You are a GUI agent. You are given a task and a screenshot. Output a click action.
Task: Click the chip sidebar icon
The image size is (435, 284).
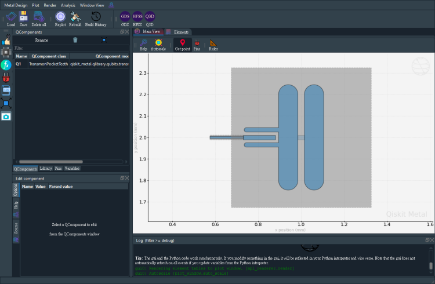[6, 52]
